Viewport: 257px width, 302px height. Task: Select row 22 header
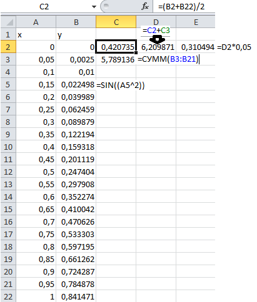[x=8, y=296]
